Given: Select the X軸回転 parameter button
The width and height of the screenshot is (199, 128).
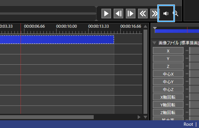Looking at the screenshot, I should pyautogui.click(x=168, y=97).
